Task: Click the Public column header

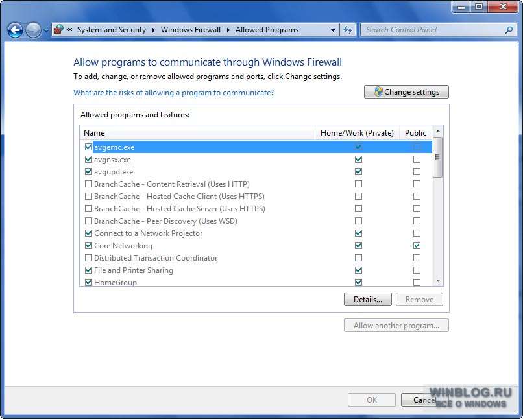Action: point(415,133)
